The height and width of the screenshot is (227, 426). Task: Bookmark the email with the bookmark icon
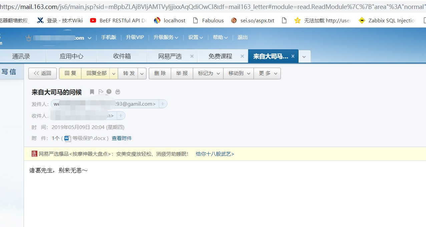92,92
